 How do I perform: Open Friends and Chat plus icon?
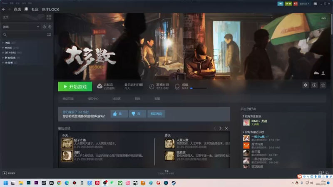[x=327, y=173]
